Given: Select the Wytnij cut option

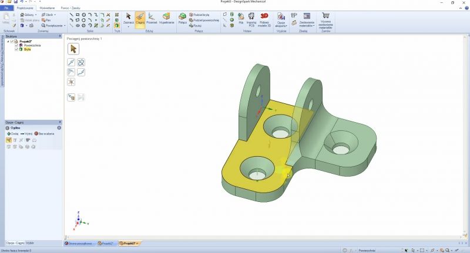Looking at the screenshot, I should (x=26, y=133).
